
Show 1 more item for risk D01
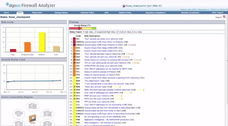(x=129, y=54)
